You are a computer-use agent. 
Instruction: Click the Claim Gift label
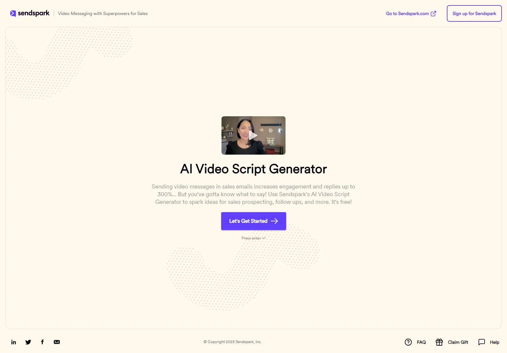point(458,342)
